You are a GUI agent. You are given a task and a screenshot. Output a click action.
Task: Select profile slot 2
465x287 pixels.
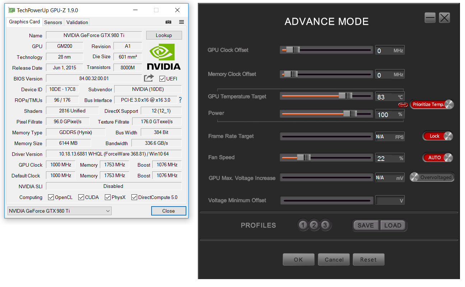point(314,225)
